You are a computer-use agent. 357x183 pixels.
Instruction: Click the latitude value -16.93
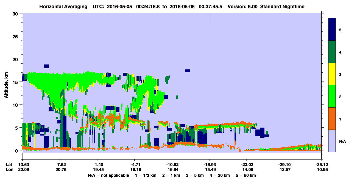coord(209,165)
